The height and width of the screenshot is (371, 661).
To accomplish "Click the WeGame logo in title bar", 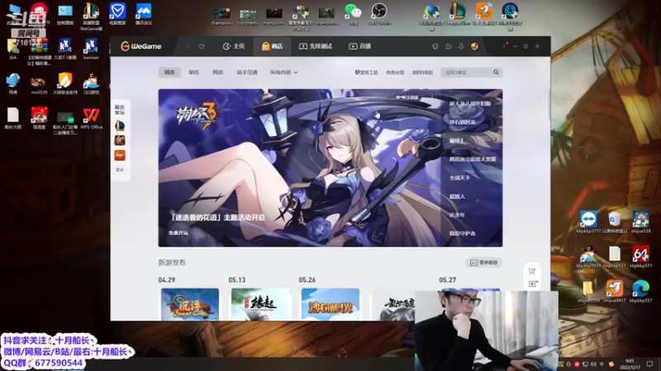I will click(140, 46).
